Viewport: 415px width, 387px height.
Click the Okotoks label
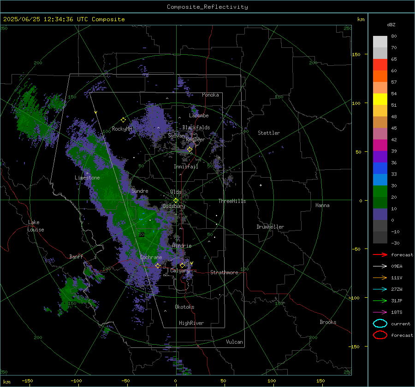click(184, 307)
